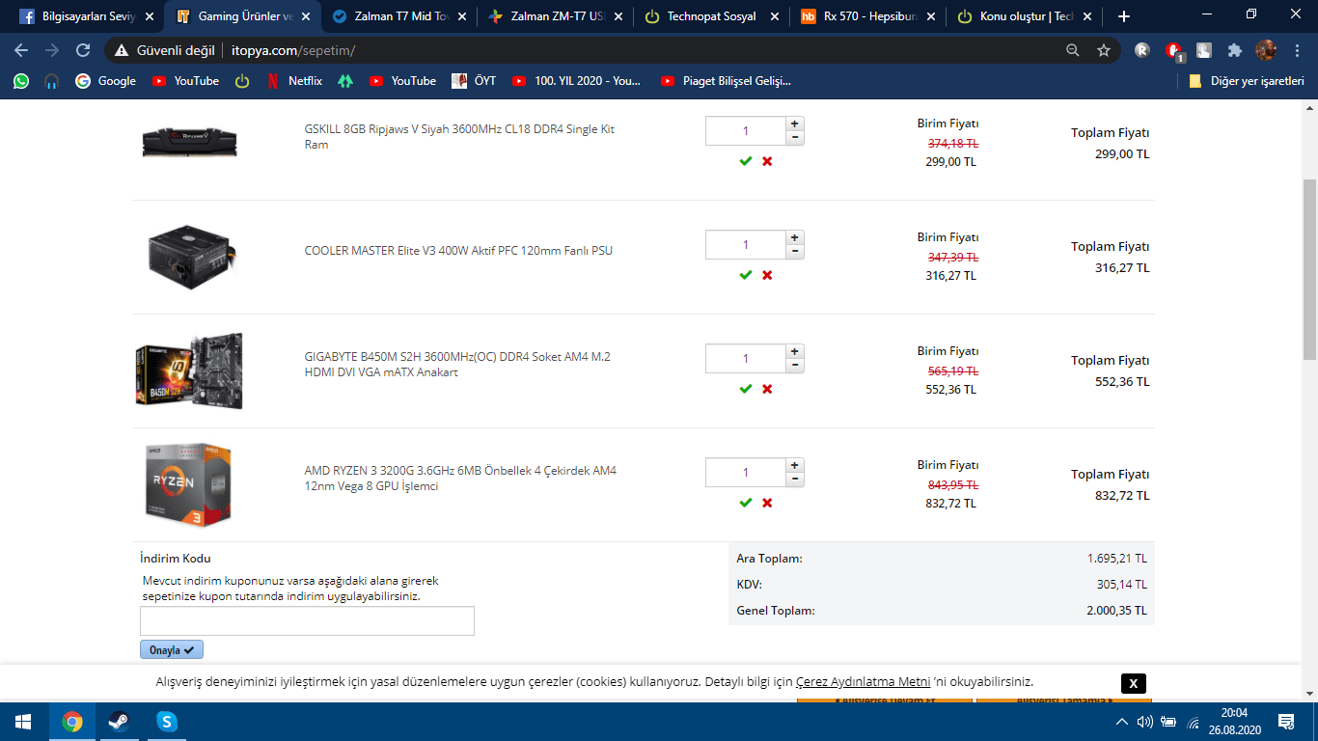Switch to Zalman ZM-T7 USB tab
1318x741 pixels.
[x=556, y=16]
